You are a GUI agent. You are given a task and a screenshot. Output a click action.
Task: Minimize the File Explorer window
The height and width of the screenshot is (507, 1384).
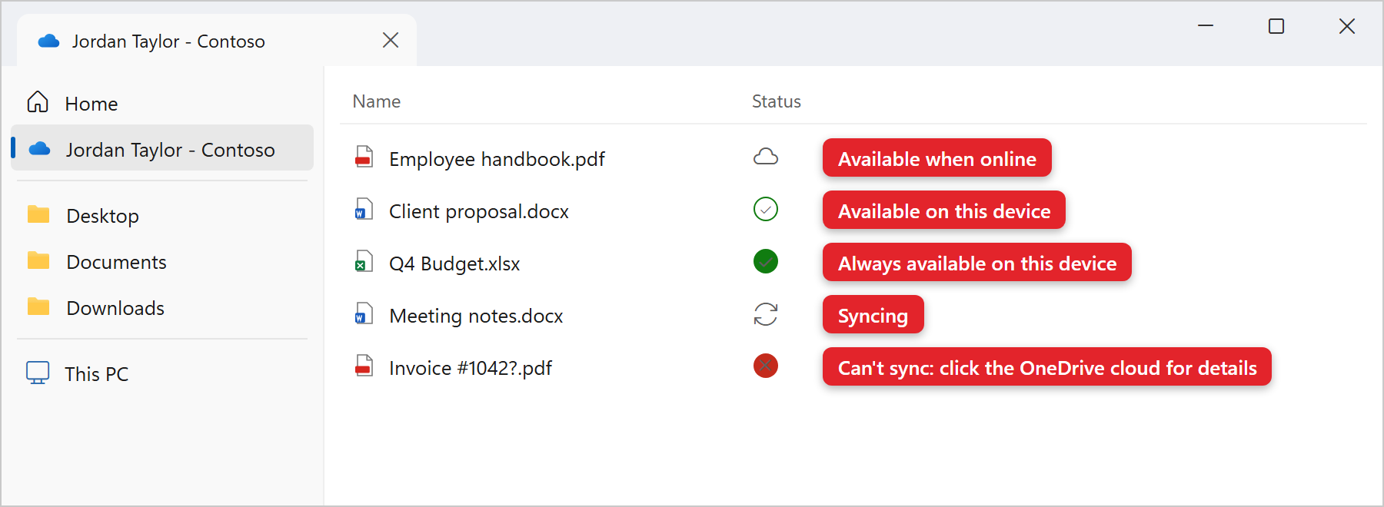[x=1206, y=26]
